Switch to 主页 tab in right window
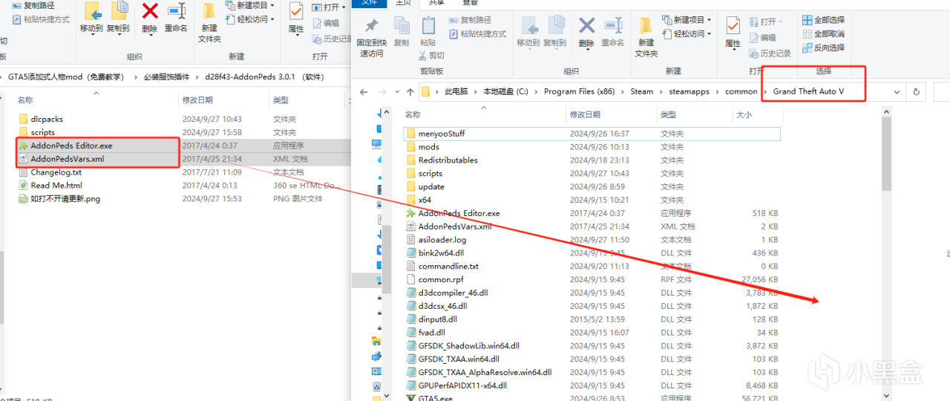 [404, 3]
